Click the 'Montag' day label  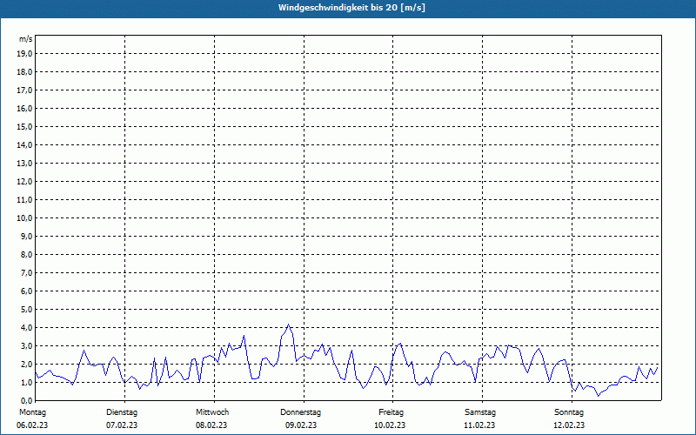[x=32, y=412]
